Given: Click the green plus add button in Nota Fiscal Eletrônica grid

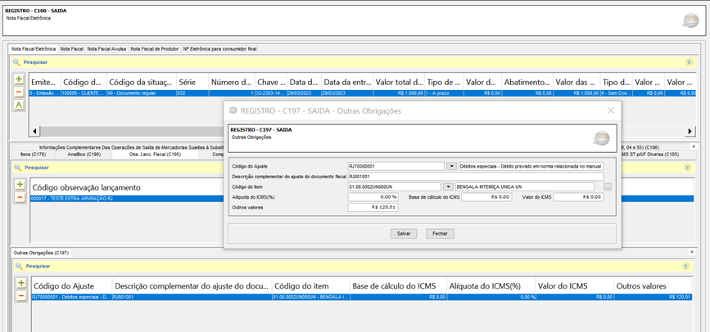Looking at the screenshot, I should (x=19, y=79).
